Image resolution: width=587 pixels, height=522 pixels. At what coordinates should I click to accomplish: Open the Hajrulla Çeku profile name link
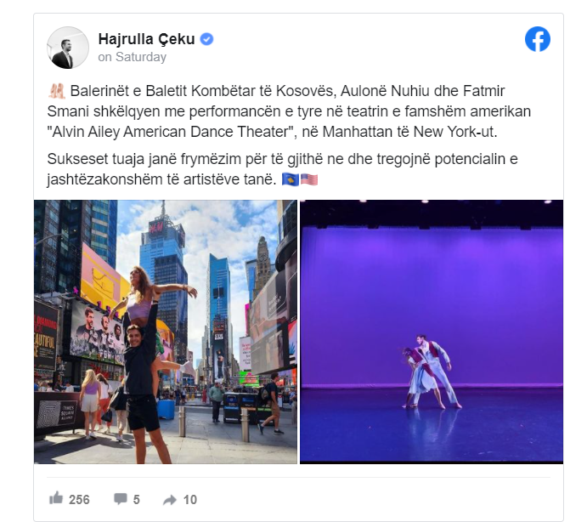(x=146, y=39)
